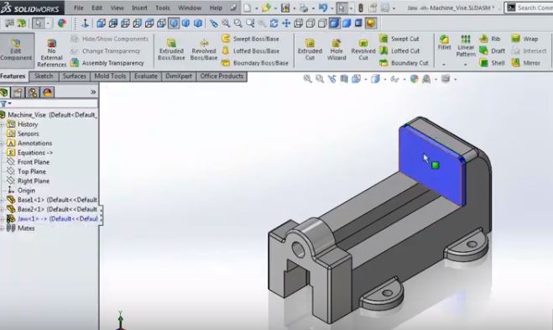Open dropdown arrow next to Open folder

click(275, 8)
